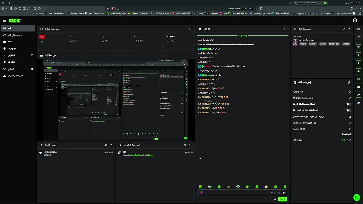Viewport: 363px width, 204px height.
Task: Open الإنزالات و الجوائز in sidebar
Action: [18, 76]
